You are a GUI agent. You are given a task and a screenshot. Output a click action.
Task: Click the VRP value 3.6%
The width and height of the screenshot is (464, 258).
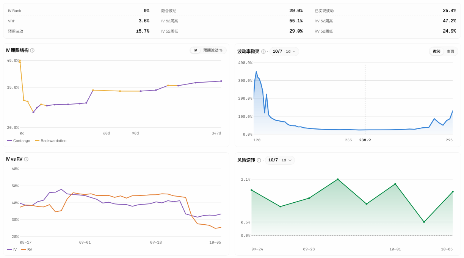144,21
